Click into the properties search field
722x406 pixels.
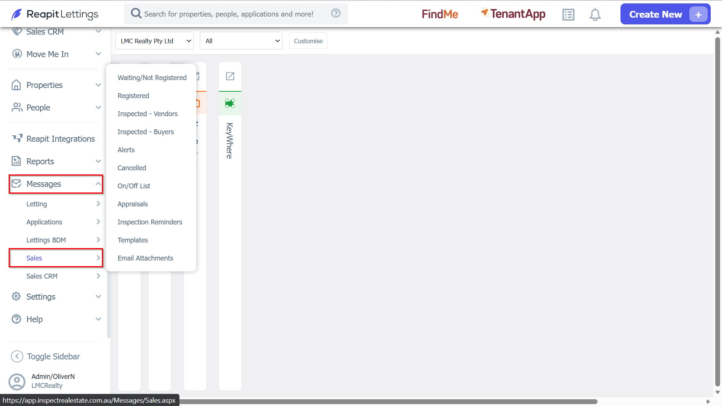pyautogui.click(x=229, y=14)
